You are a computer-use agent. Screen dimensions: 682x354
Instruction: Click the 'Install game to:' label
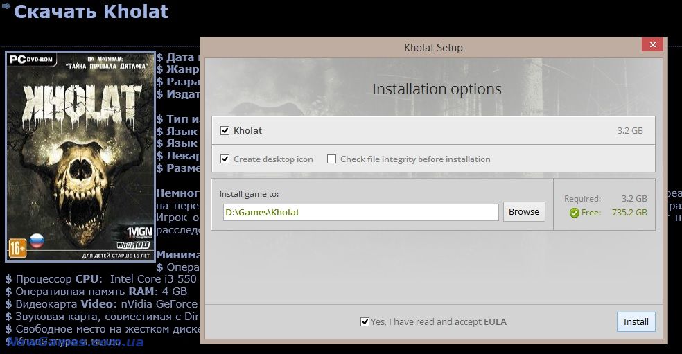[x=250, y=194]
